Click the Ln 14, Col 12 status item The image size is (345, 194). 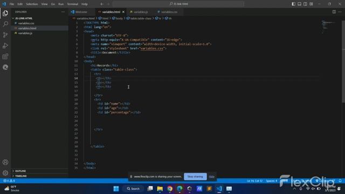(x=254, y=181)
